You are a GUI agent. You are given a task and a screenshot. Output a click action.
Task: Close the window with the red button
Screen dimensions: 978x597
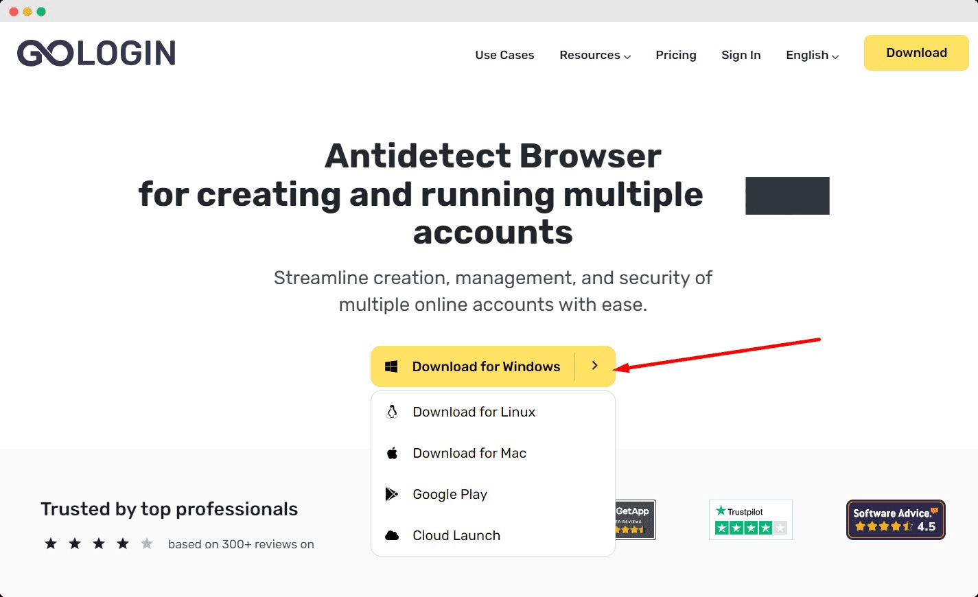click(x=14, y=12)
